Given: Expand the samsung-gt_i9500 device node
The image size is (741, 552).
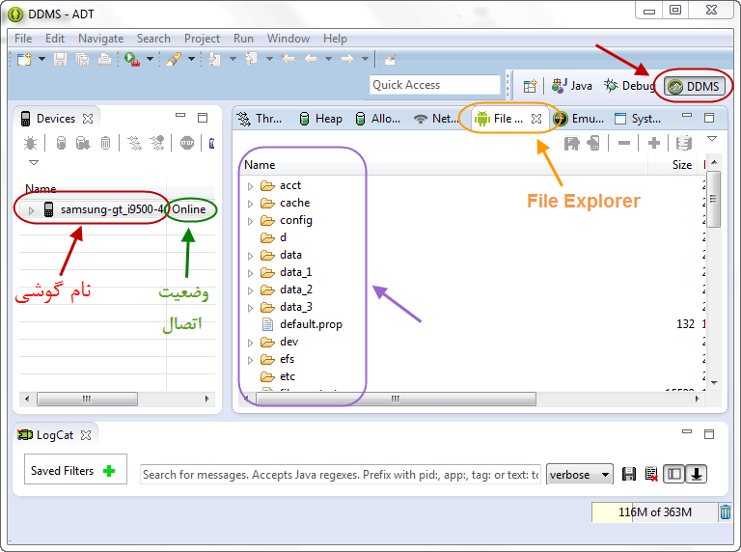Looking at the screenshot, I should click(31, 209).
